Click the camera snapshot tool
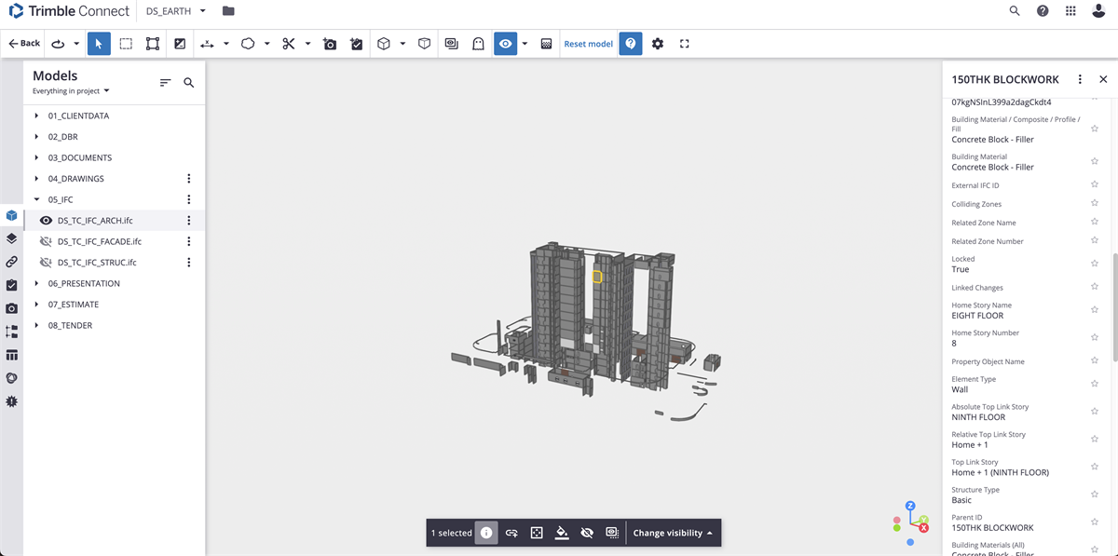 (330, 44)
